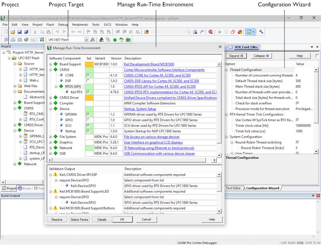Click the Resolve button
The width and height of the screenshot is (321, 245).
pos(57,220)
